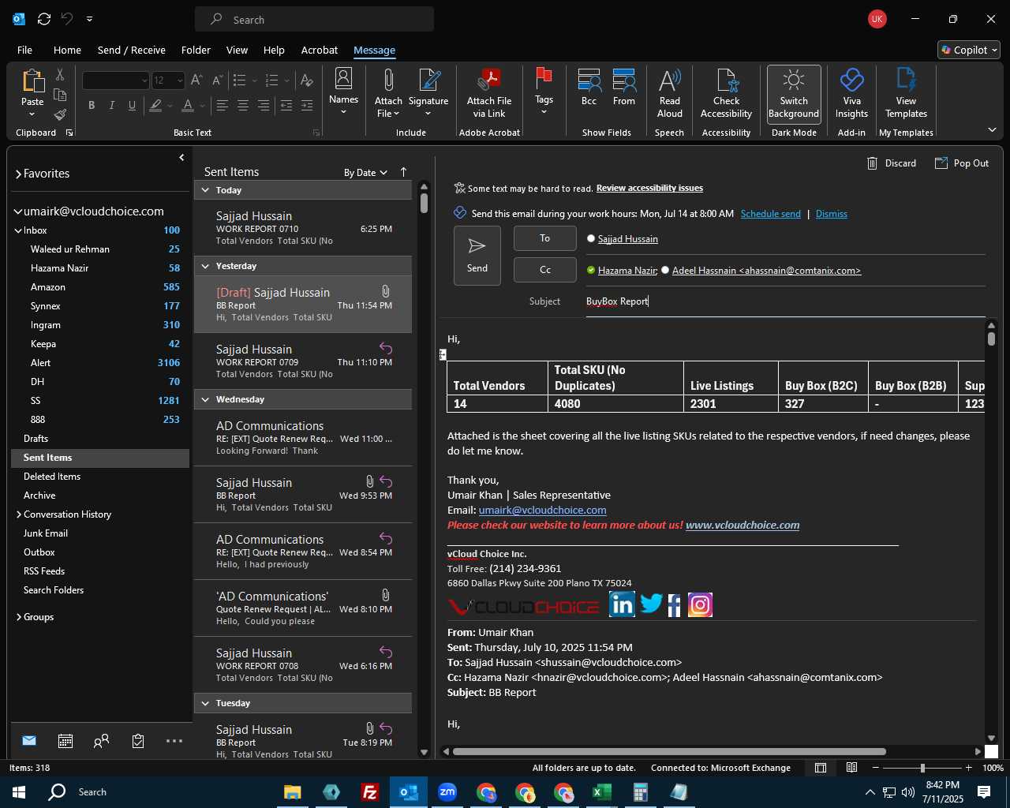Align text right
1010x808 pixels.
tap(264, 106)
